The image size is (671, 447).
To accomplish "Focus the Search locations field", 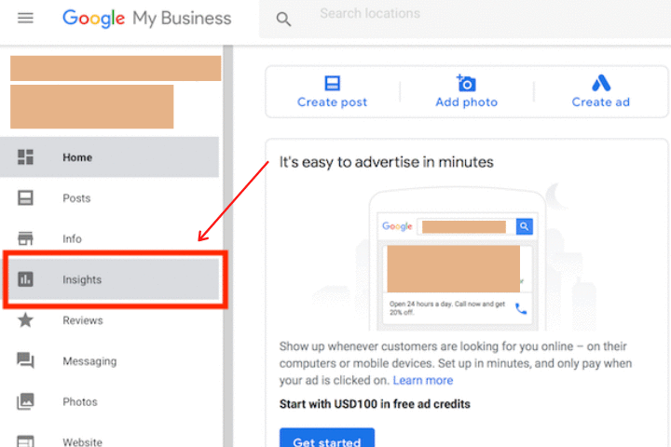I will pos(465,20).
